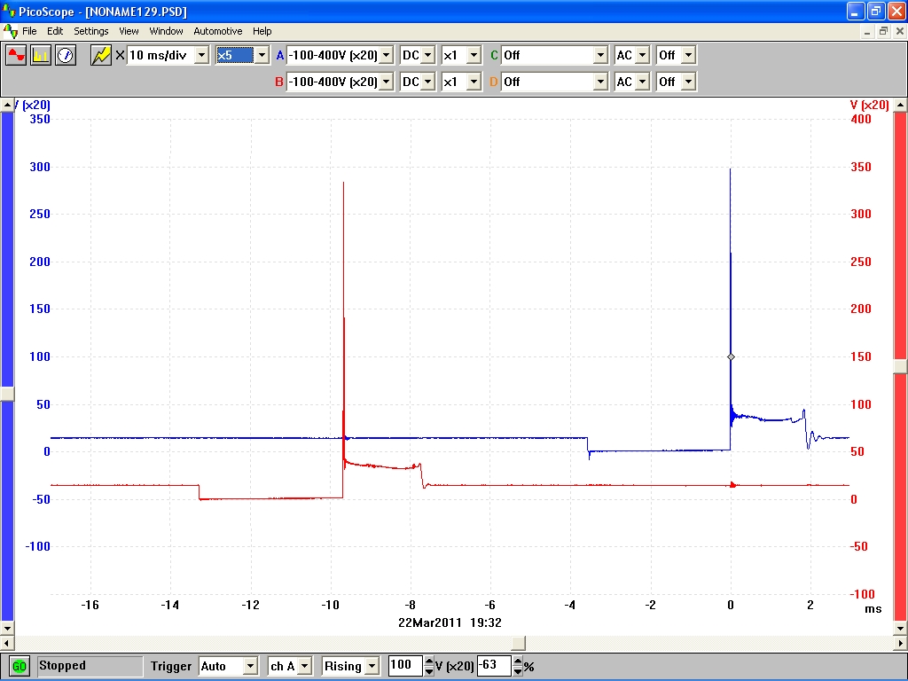This screenshot has width=908, height=681.
Task: Decrease pre-trigger percent with down arrow
Action: [518, 670]
